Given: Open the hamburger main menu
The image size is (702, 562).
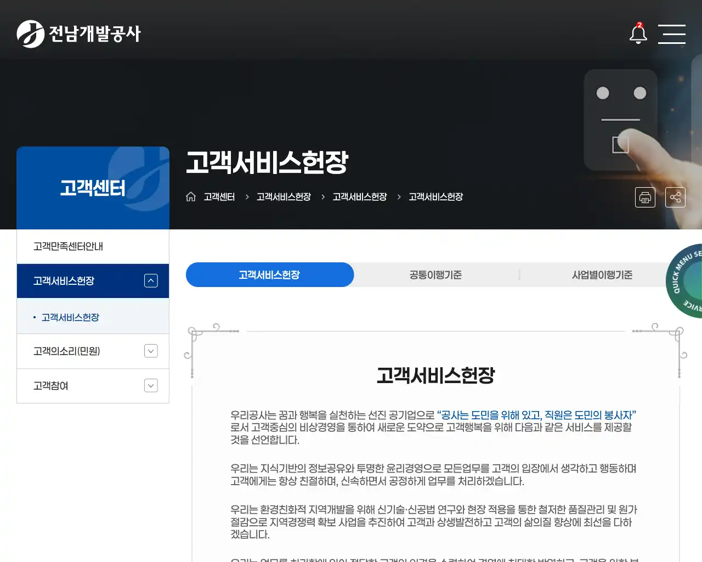Looking at the screenshot, I should click(x=672, y=34).
